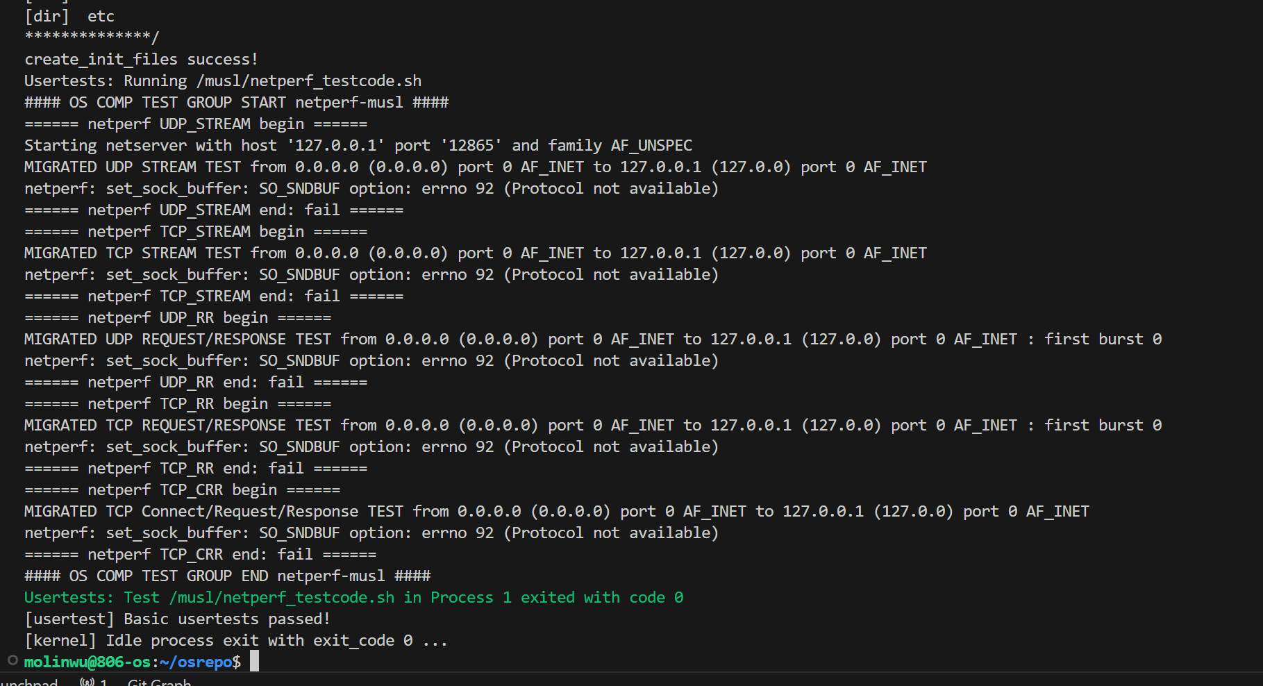This screenshot has width=1263, height=686.
Task: Click the "create_init_files success!" output line
Action: point(141,60)
